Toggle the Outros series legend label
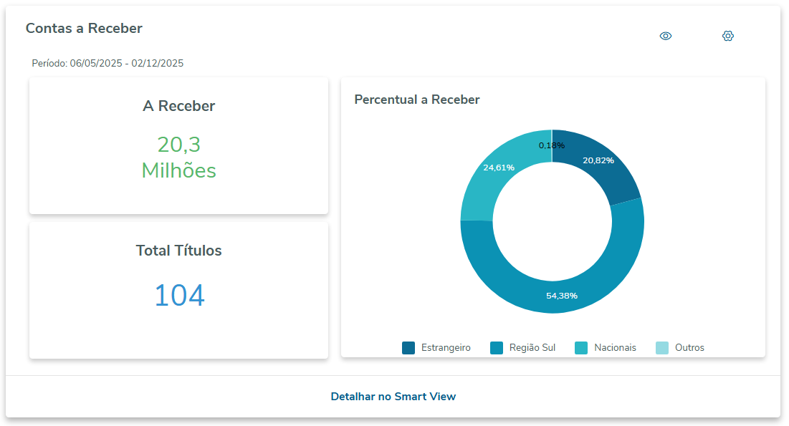 [x=689, y=348]
